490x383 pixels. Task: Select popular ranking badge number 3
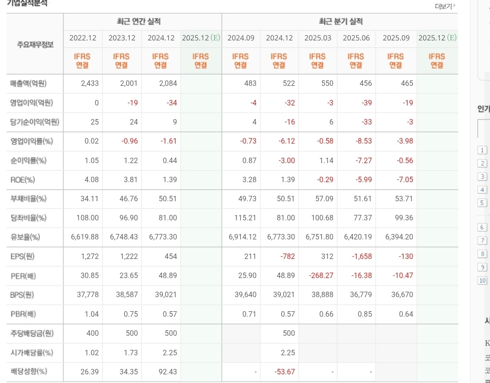click(482, 176)
